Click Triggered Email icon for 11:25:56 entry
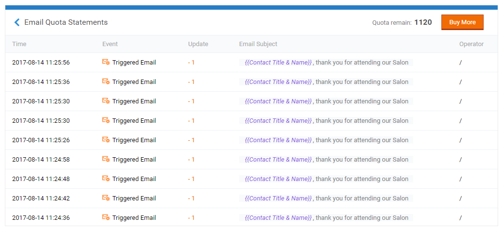Viewport: 503px width, 231px height. click(106, 62)
